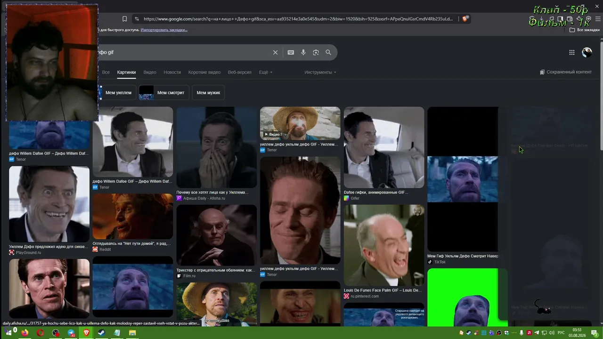Open the 'Трикстер с отрицательным обаянием' title

tap(216, 270)
